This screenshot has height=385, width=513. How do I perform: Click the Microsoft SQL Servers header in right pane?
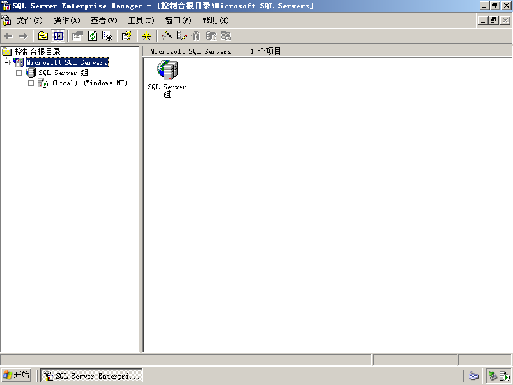190,51
